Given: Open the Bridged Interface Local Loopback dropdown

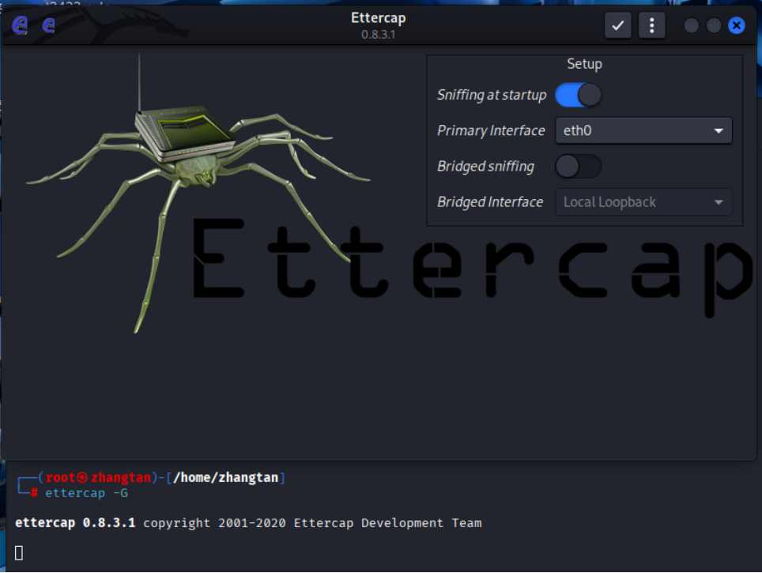Looking at the screenshot, I should pyautogui.click(x=643, y=202).
